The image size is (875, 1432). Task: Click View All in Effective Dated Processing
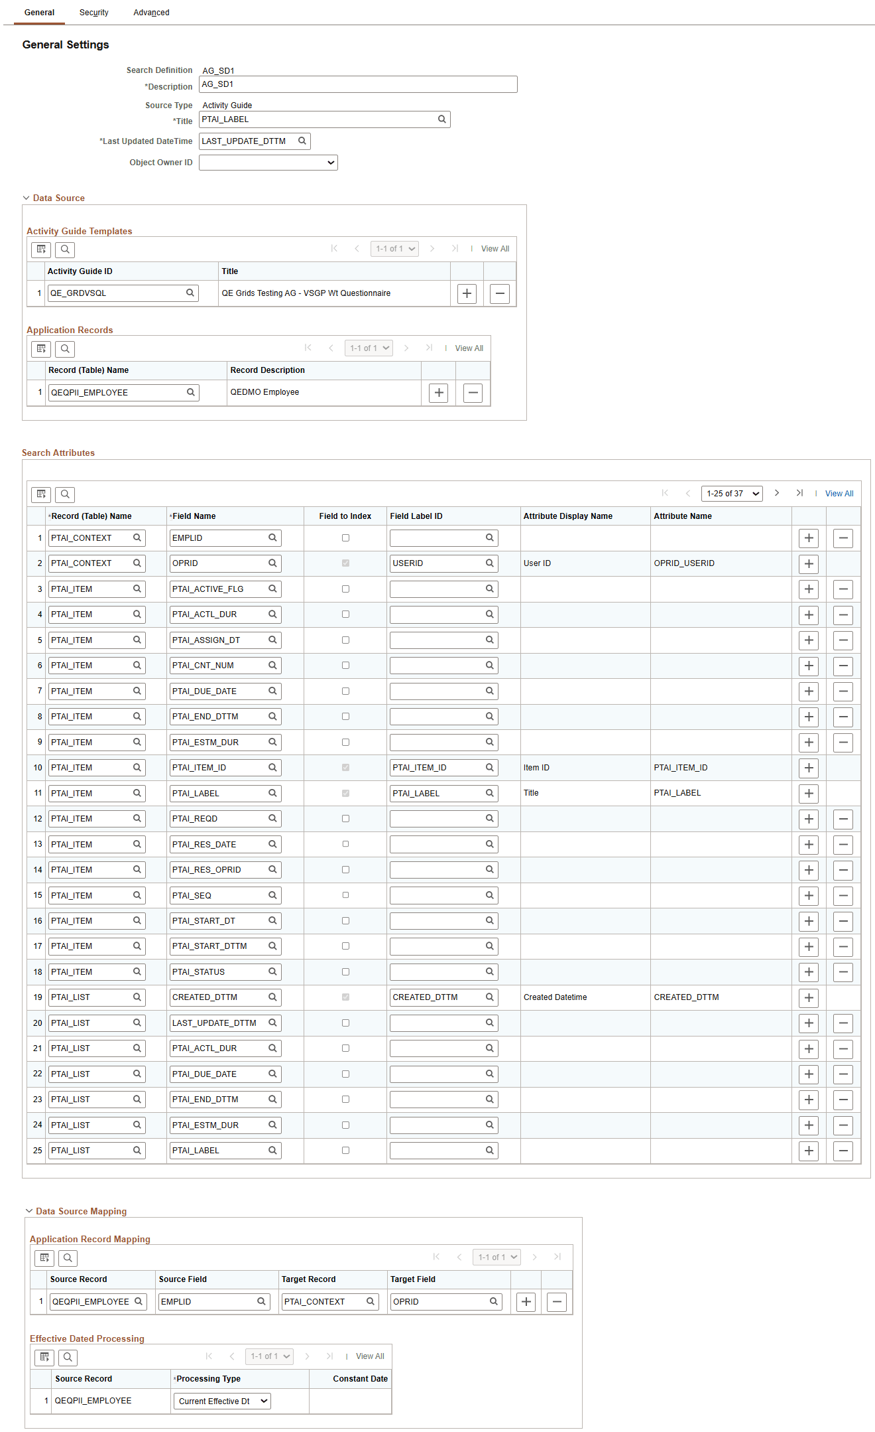[370, 1356]
